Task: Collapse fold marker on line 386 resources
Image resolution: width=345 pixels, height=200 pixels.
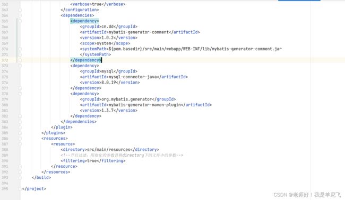Action: (20, 139)
